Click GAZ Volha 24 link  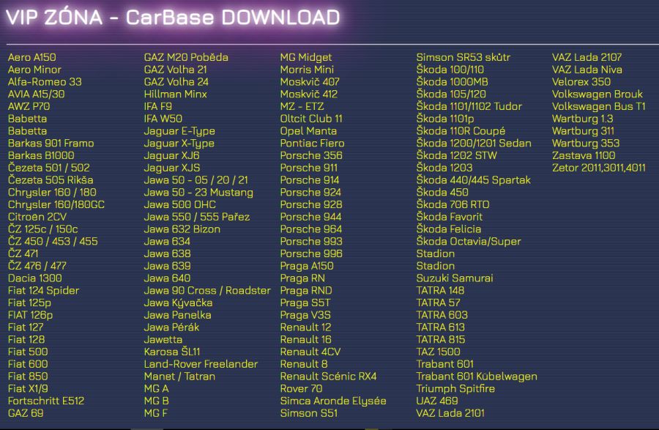coord(176,81)
